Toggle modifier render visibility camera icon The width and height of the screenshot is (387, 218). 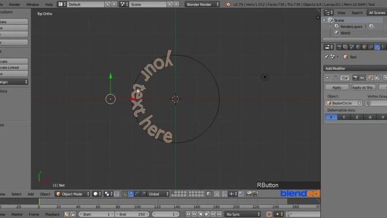[x=355, y=78]
